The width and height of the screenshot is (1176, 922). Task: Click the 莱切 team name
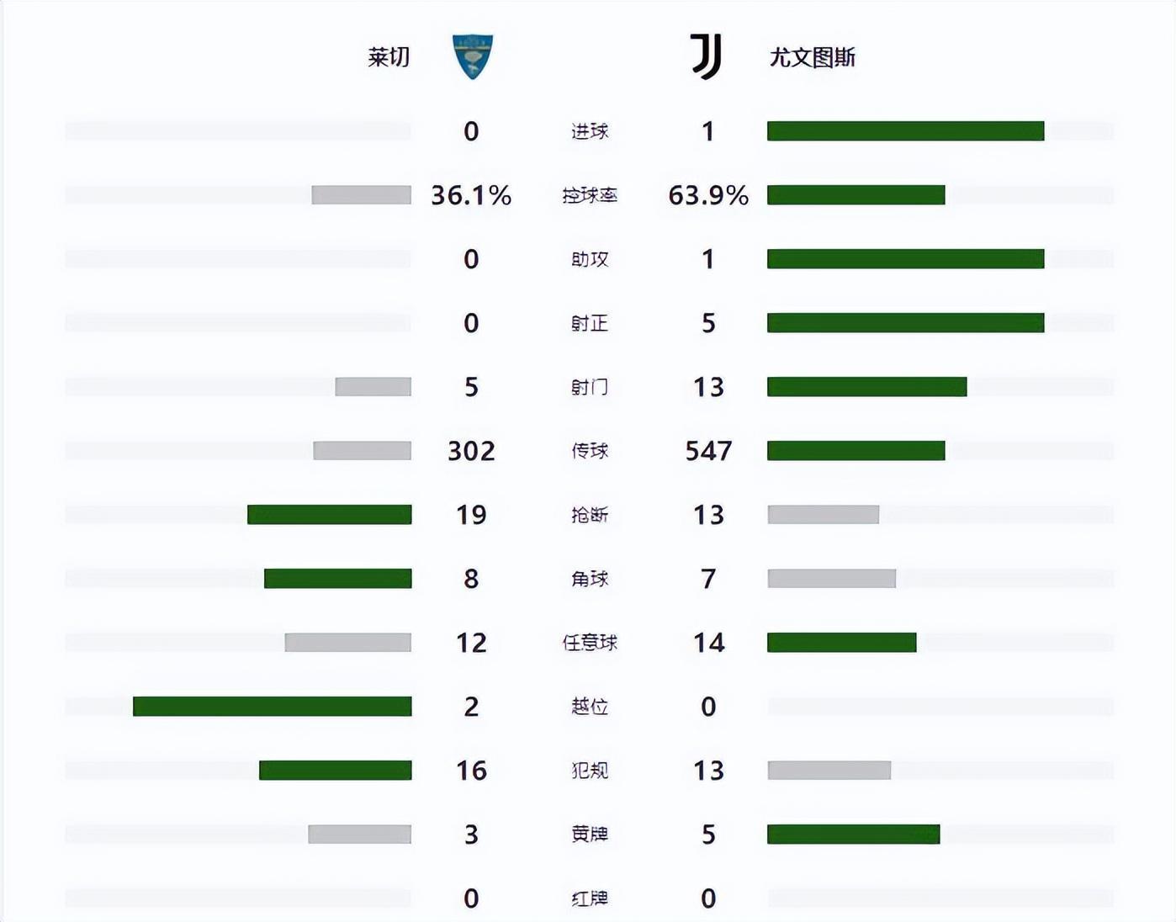point(389,57)
